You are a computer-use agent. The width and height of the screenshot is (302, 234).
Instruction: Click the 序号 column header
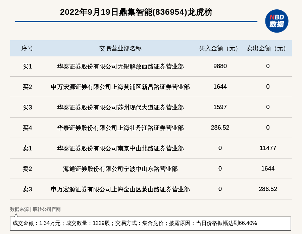(27, 48)
